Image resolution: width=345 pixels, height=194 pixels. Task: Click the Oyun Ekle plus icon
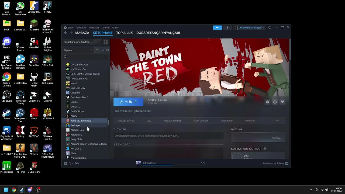65,163
